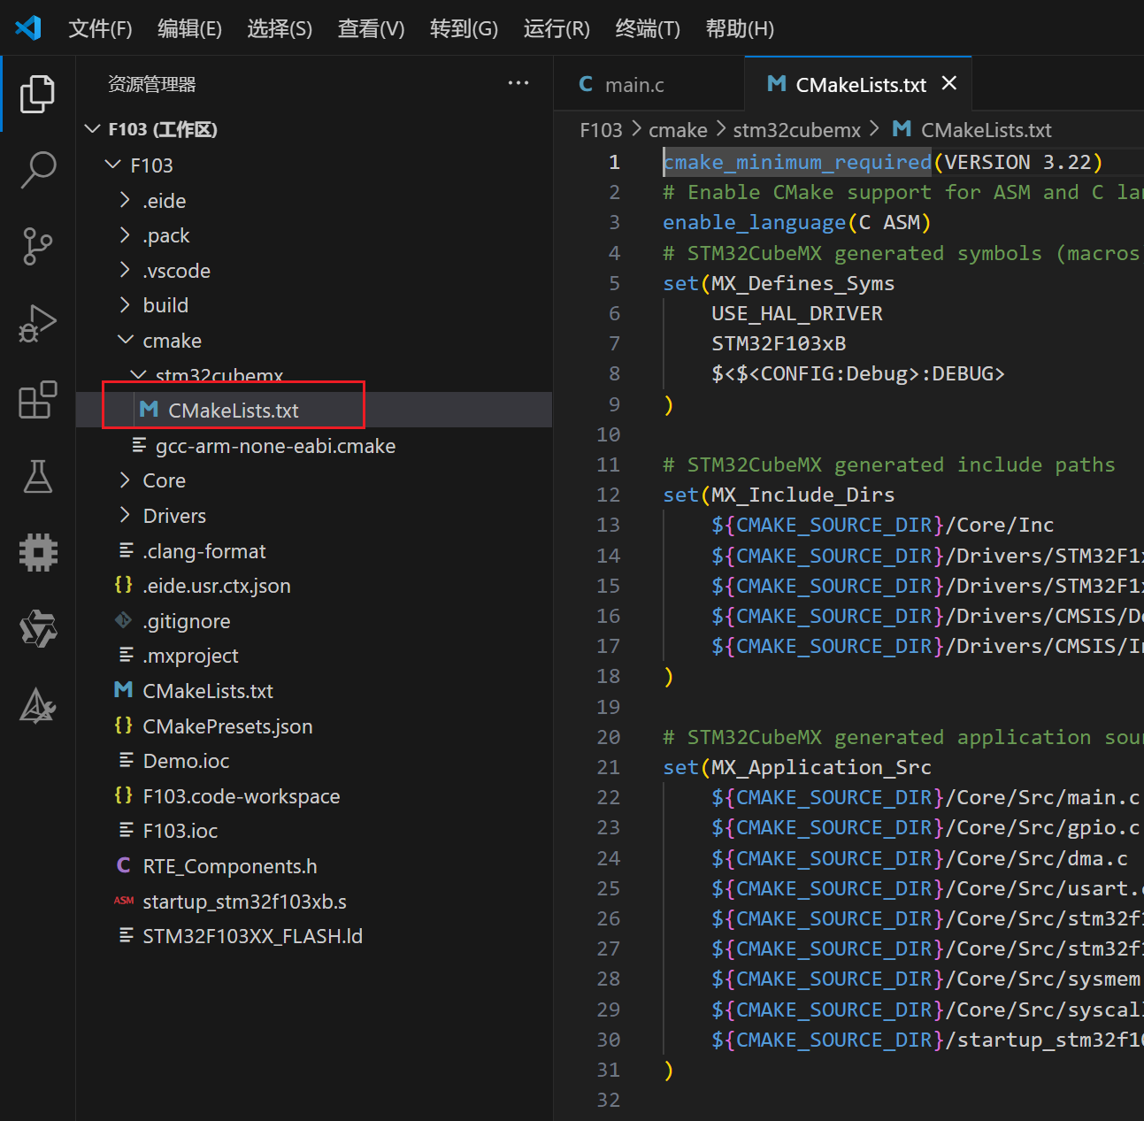
Task: Open the 选择(S) menu
Action: click(x=280, y=28)
